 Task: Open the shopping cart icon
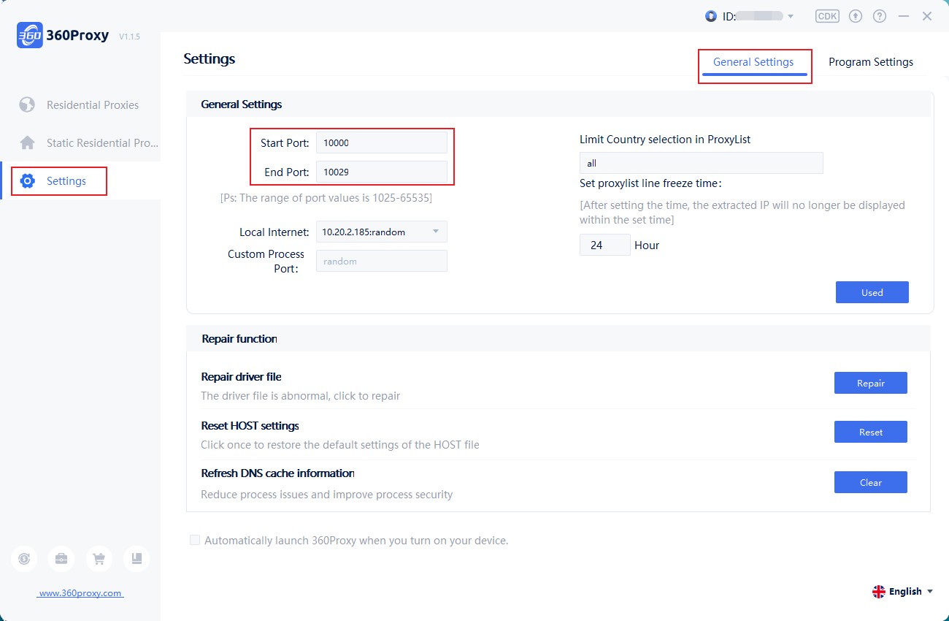(99, 559)
